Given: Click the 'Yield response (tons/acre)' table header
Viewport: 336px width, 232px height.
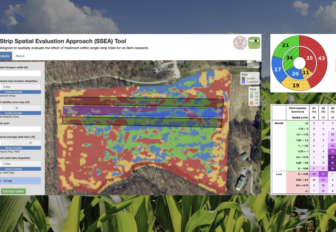Looking at the screenshot, I should pos(297,110).
